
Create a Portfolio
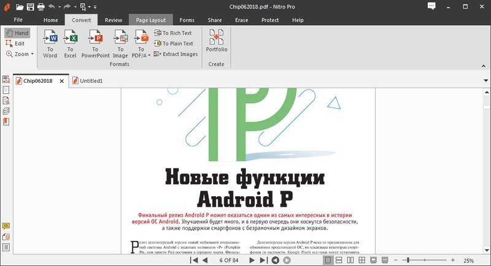click(217, 40)
